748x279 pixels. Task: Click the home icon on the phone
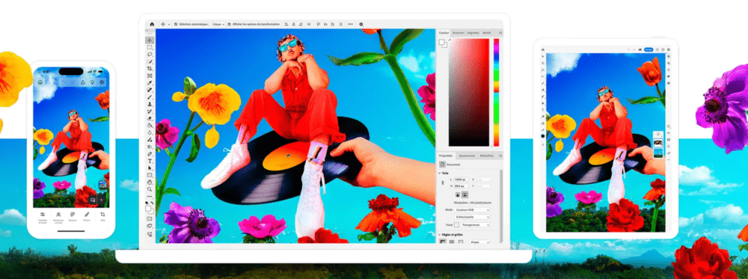40,82
